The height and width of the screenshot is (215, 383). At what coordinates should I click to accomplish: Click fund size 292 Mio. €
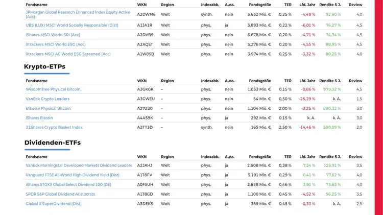[260, 118]
